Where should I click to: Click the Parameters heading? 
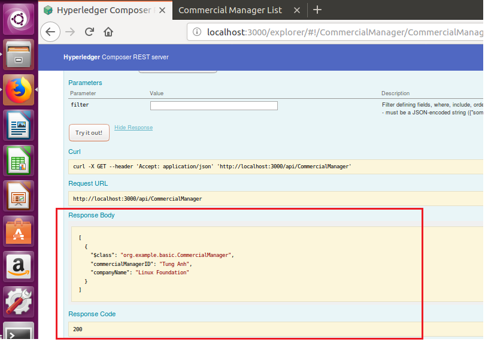[x=85, y=83]
